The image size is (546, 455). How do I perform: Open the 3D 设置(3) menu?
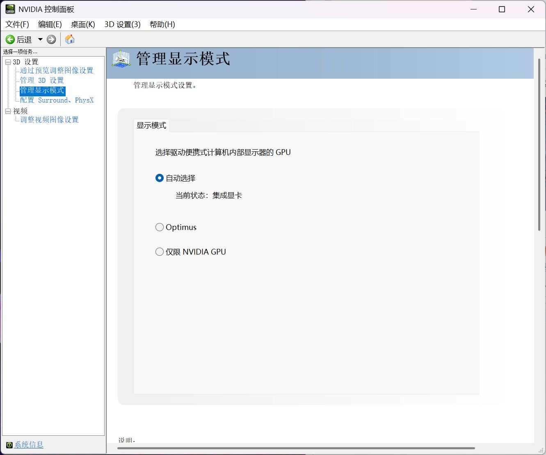pos(122,25)
